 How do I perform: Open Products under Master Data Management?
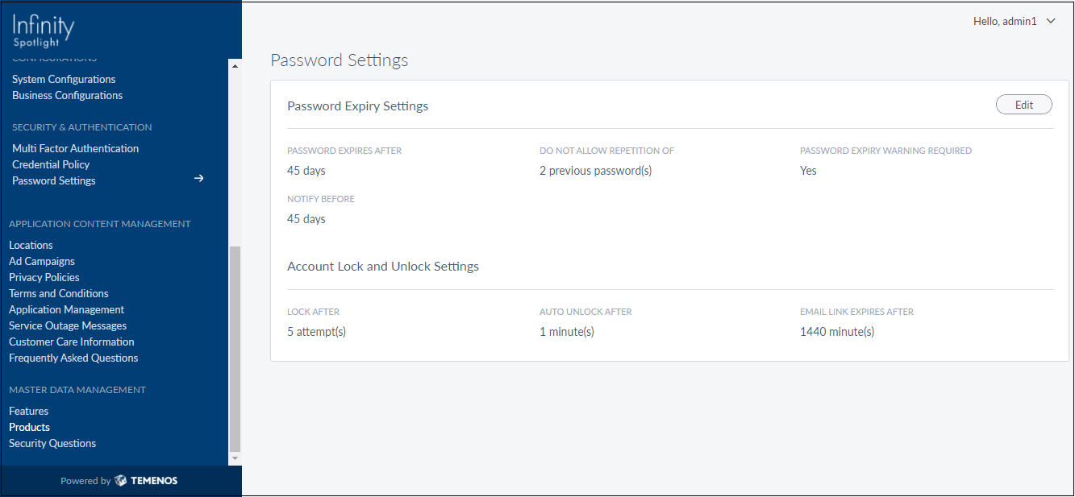(29, 427)
